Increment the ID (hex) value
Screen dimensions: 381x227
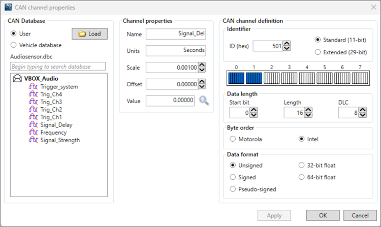tap(287, 43)
